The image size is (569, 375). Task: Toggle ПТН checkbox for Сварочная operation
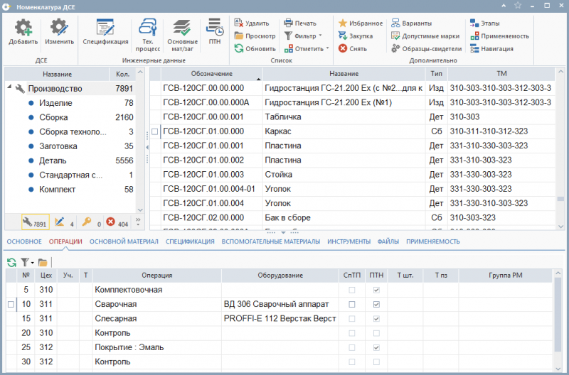[376, 304]
